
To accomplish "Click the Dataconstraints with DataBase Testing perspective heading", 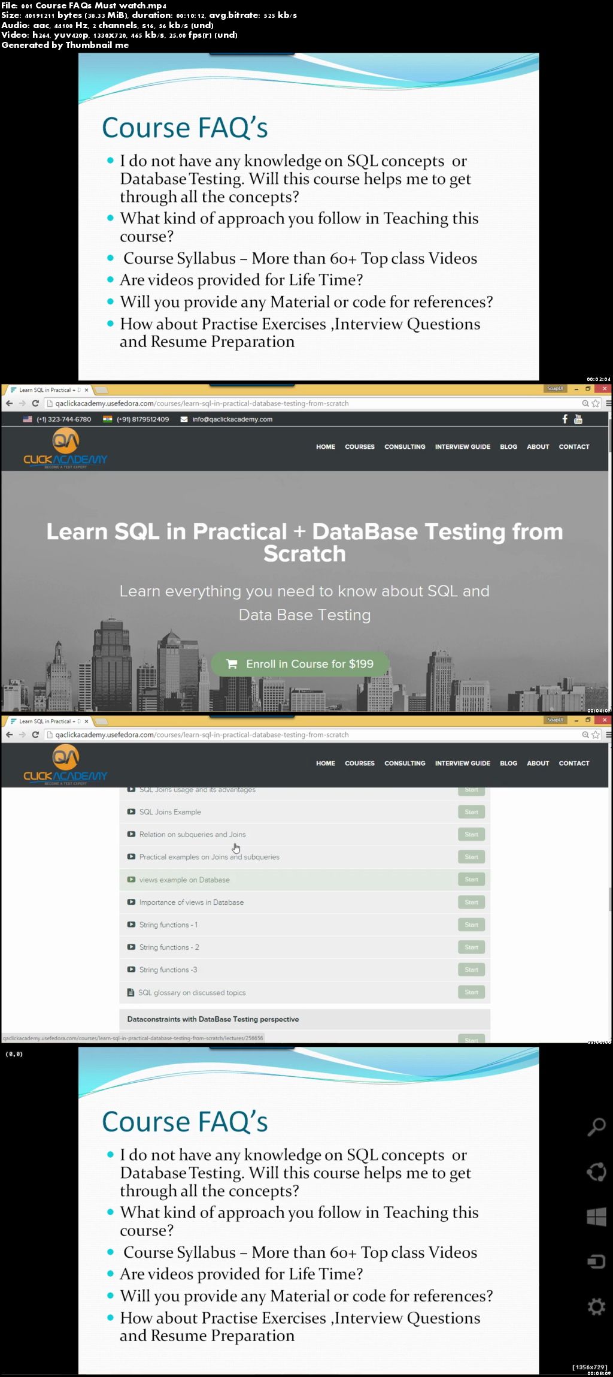I will (213, 1019).
